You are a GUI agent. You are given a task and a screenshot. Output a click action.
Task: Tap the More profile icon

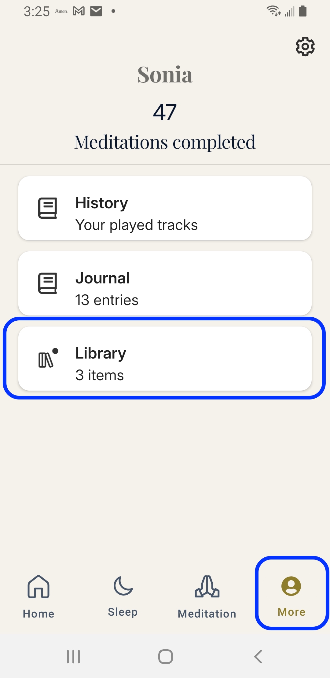click(x=291, y=586)
